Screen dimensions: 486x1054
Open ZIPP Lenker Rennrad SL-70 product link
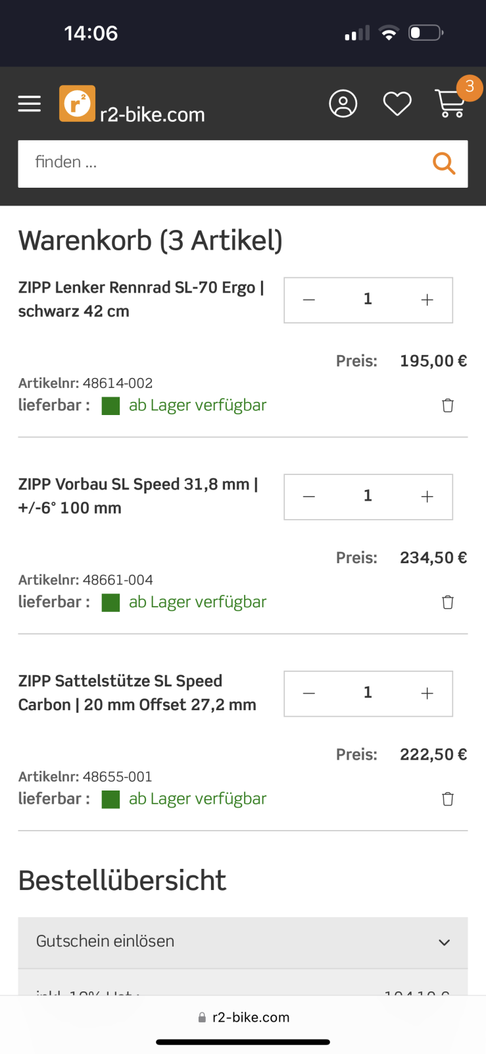coord(141,299)
